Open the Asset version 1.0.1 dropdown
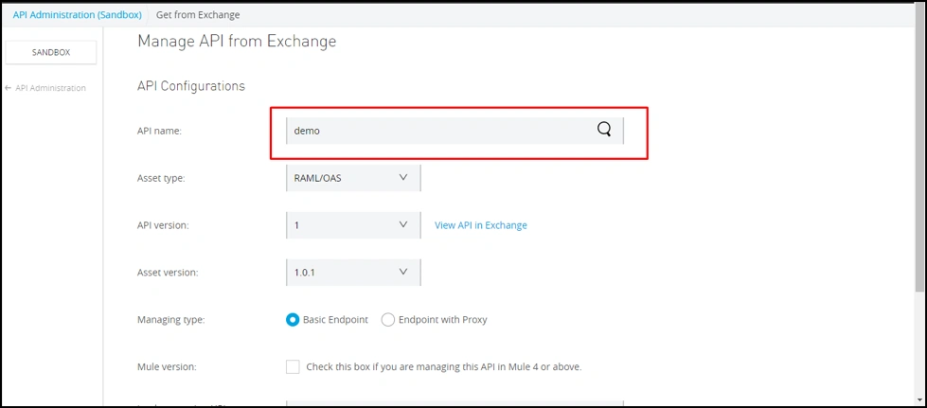The height and width of the screenshot is (408, 927). click(x=352, y=272)
